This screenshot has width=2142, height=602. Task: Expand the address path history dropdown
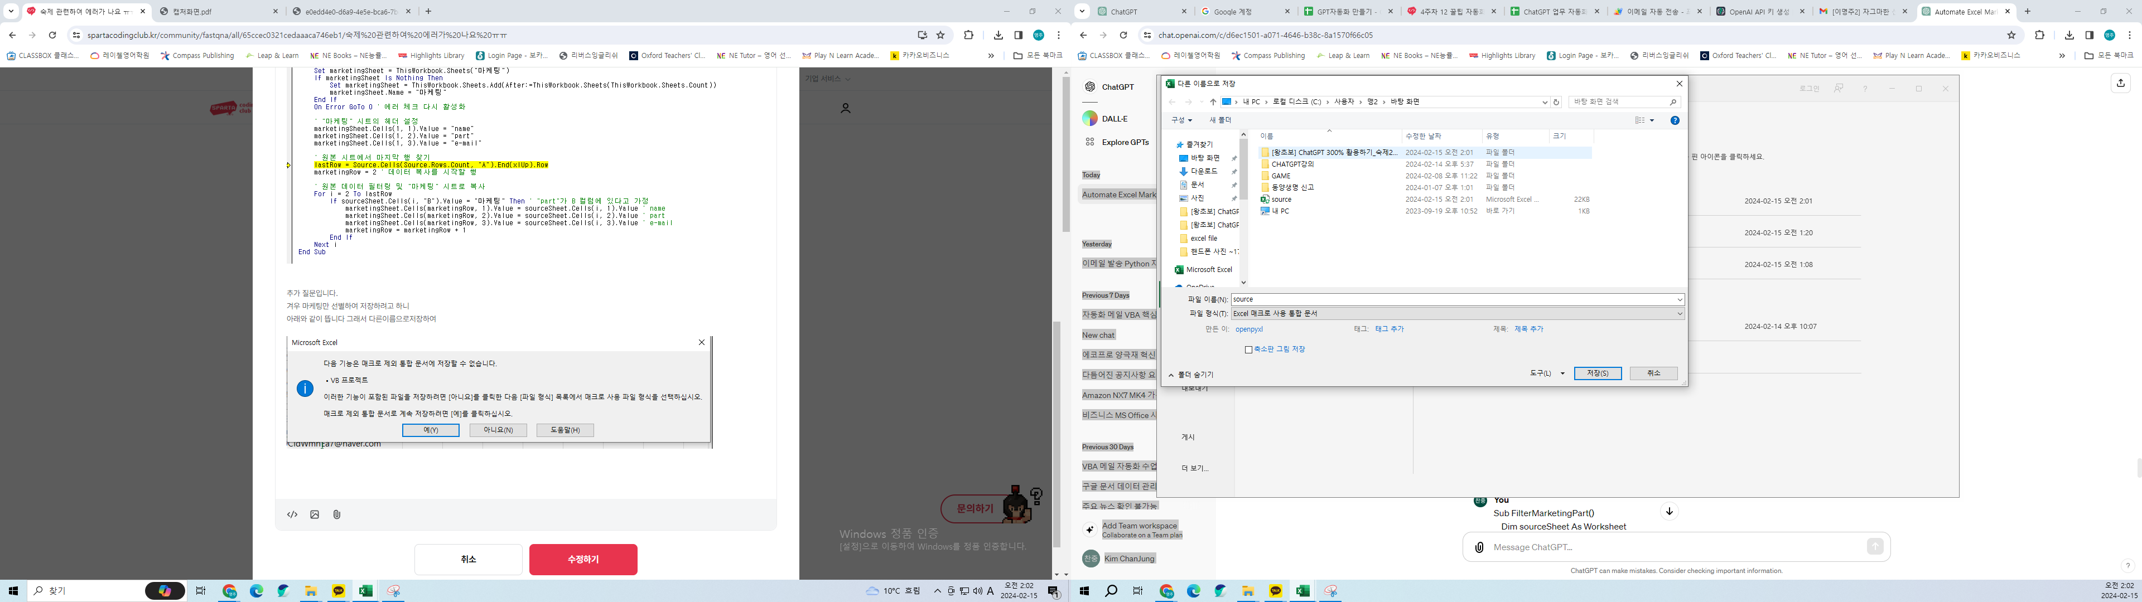1544,102
